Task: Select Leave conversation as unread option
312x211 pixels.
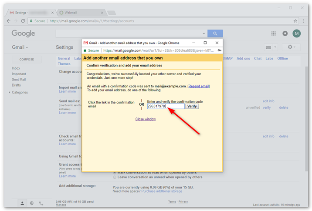Action: pyautogui.click(x=115, y=177)
